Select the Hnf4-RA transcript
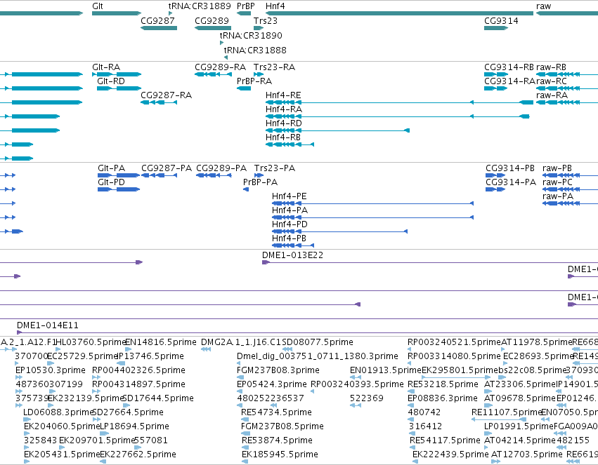The image size is (598, 465). [x=398, y=116]
